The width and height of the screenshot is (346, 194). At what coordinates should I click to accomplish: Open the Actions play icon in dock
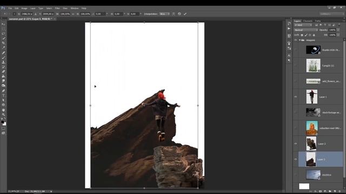click(289, 29)
